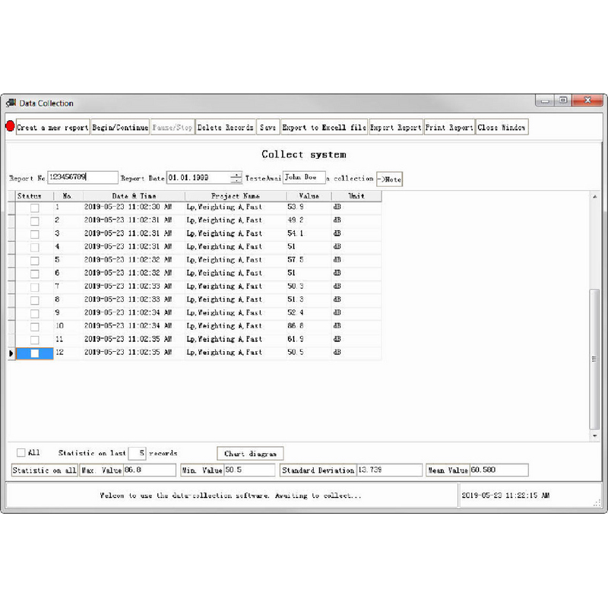Click the scroll up arrow of table
Image resolution: width=608 pixels, height=608 pixels.
point(594,197)
